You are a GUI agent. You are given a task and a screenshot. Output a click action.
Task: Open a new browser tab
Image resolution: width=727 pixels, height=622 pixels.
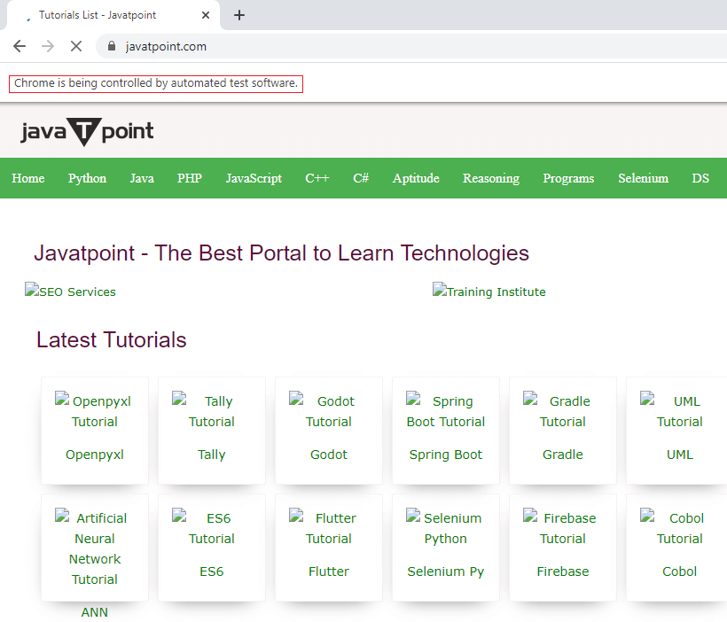coord(239,15)
